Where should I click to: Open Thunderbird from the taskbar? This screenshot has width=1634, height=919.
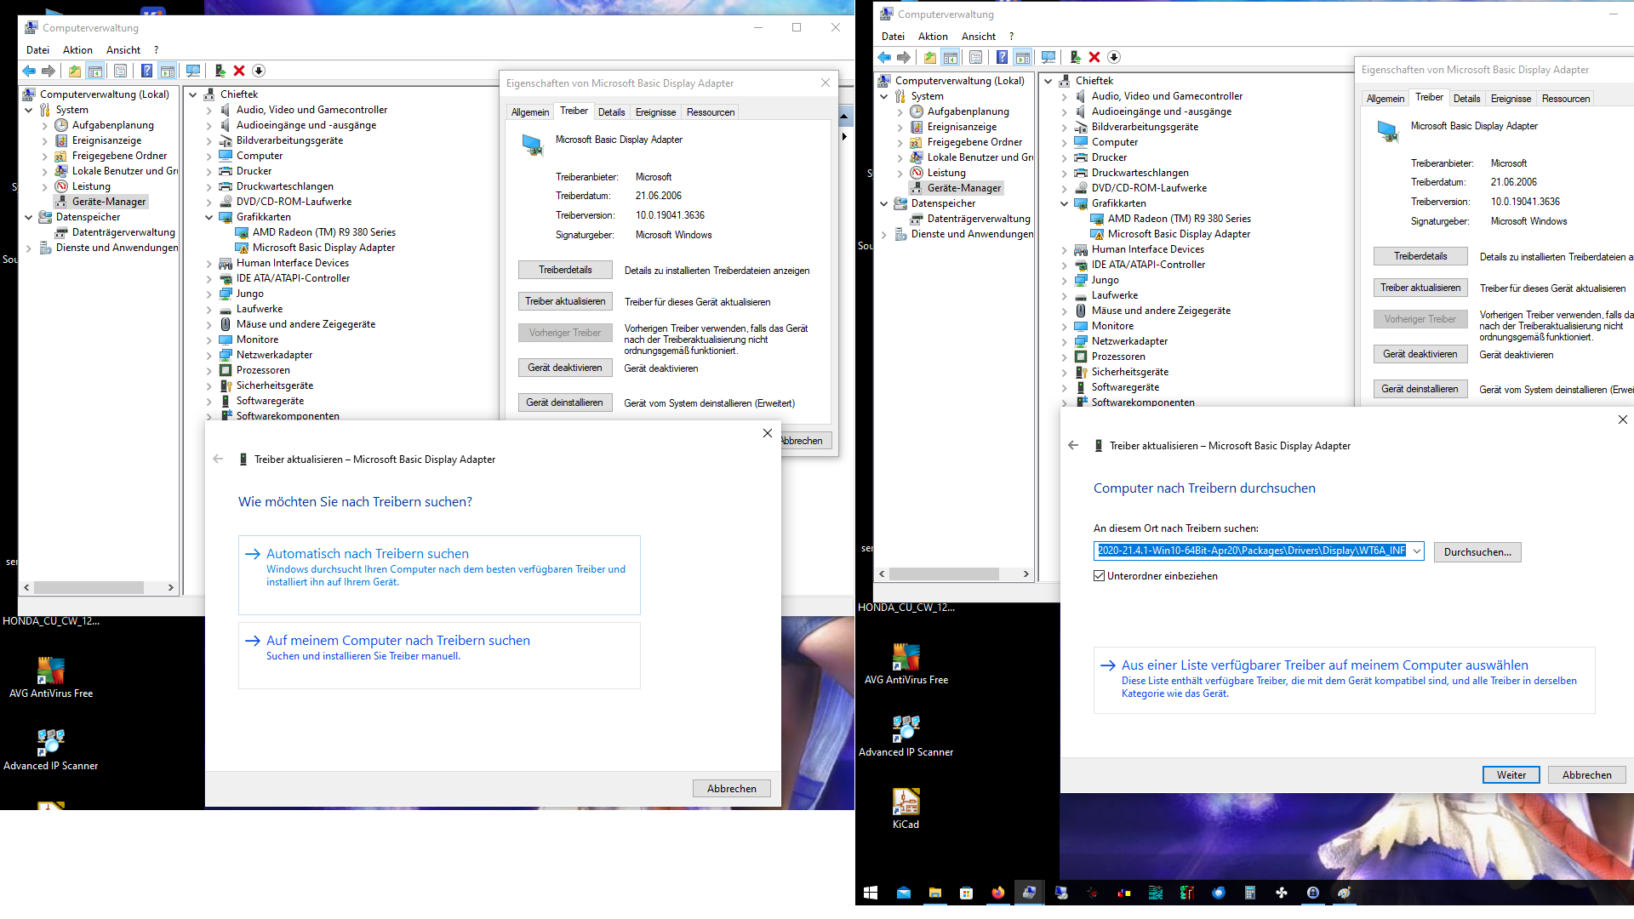point(1218,893)
